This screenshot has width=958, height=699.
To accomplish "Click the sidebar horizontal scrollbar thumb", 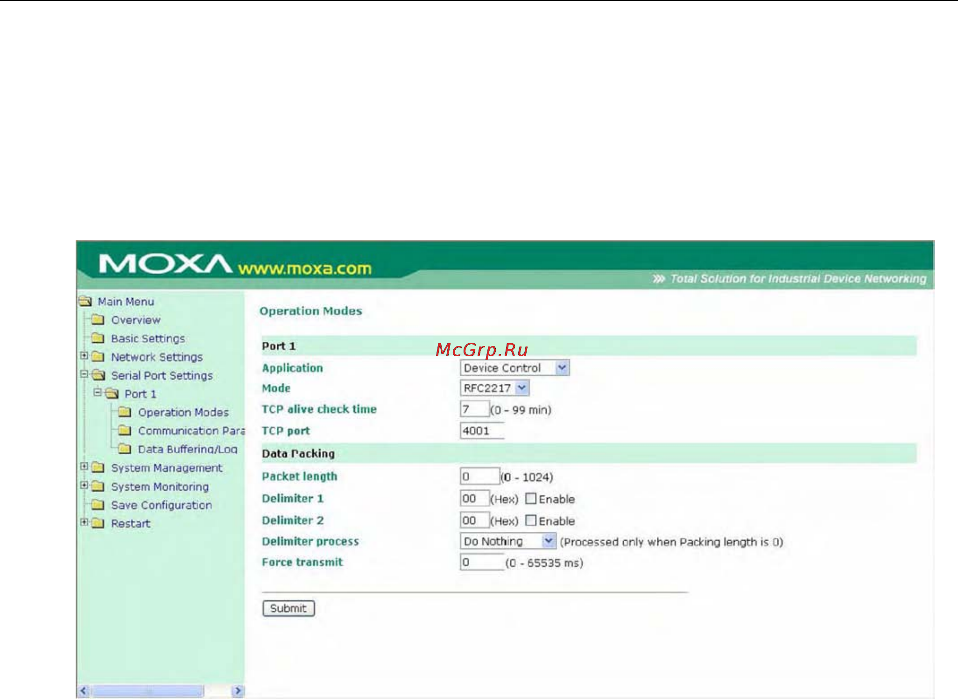I will coord(148,691).
